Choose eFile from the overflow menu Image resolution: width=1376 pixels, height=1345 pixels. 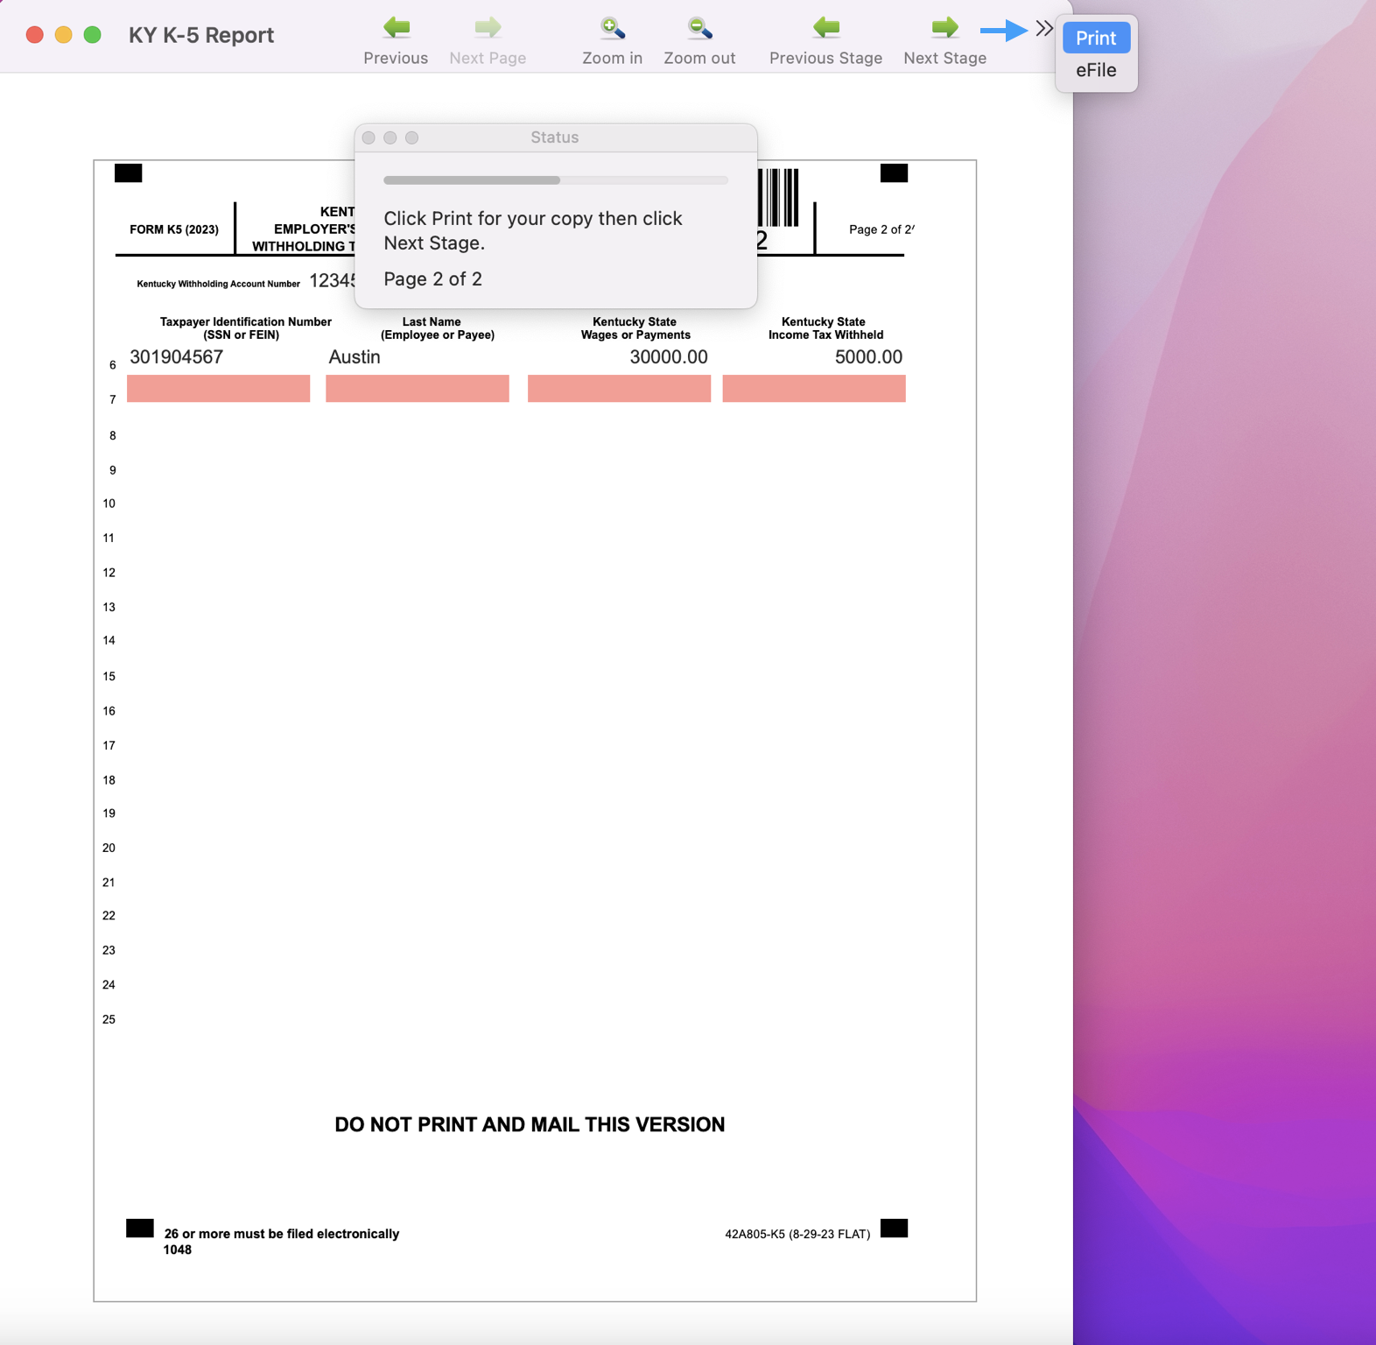1096,70
